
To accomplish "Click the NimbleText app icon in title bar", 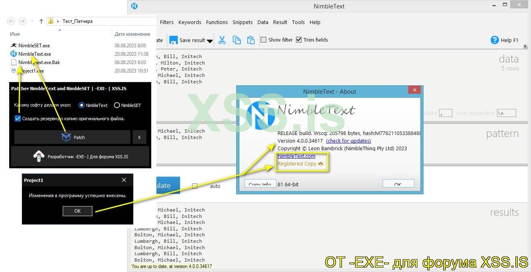I will [x=134, y=6].
